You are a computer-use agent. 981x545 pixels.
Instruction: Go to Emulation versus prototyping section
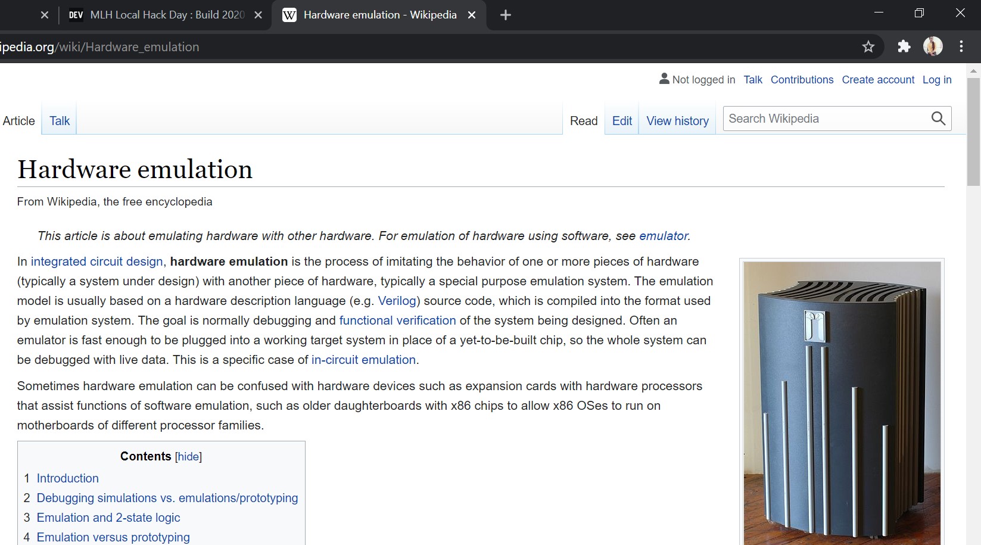pyautogui.click(x=113, y=537)
